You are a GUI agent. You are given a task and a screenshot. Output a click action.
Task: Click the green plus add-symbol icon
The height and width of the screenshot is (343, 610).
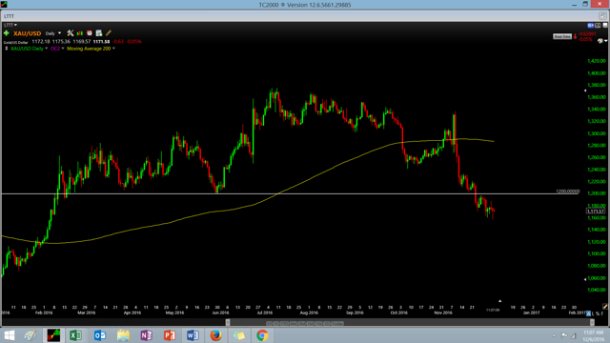[x=7, y=33]
